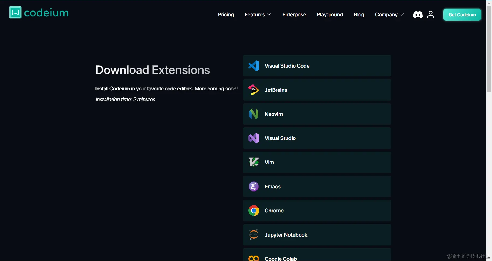Viewport: 492px width, 261px height.
Task: Select the Jupyter Notebook label
Action: click(286, 235)
